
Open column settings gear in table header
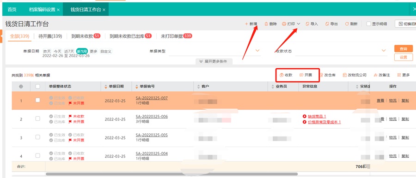click(21, 86)
